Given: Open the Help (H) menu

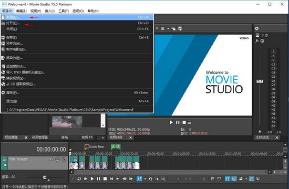Looking at the screenshot, I should (x=93, y=11).
